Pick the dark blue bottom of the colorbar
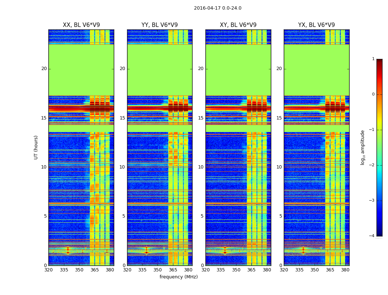Image resolution: width=388 pixels, height=295 pixels. [x=379, y=234]
